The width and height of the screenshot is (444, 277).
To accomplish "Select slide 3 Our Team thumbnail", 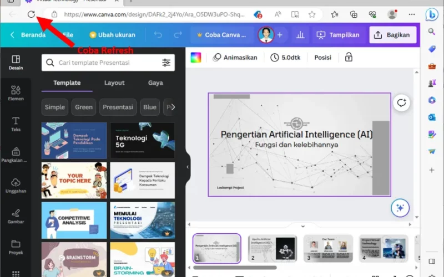I will pos(328,248).
